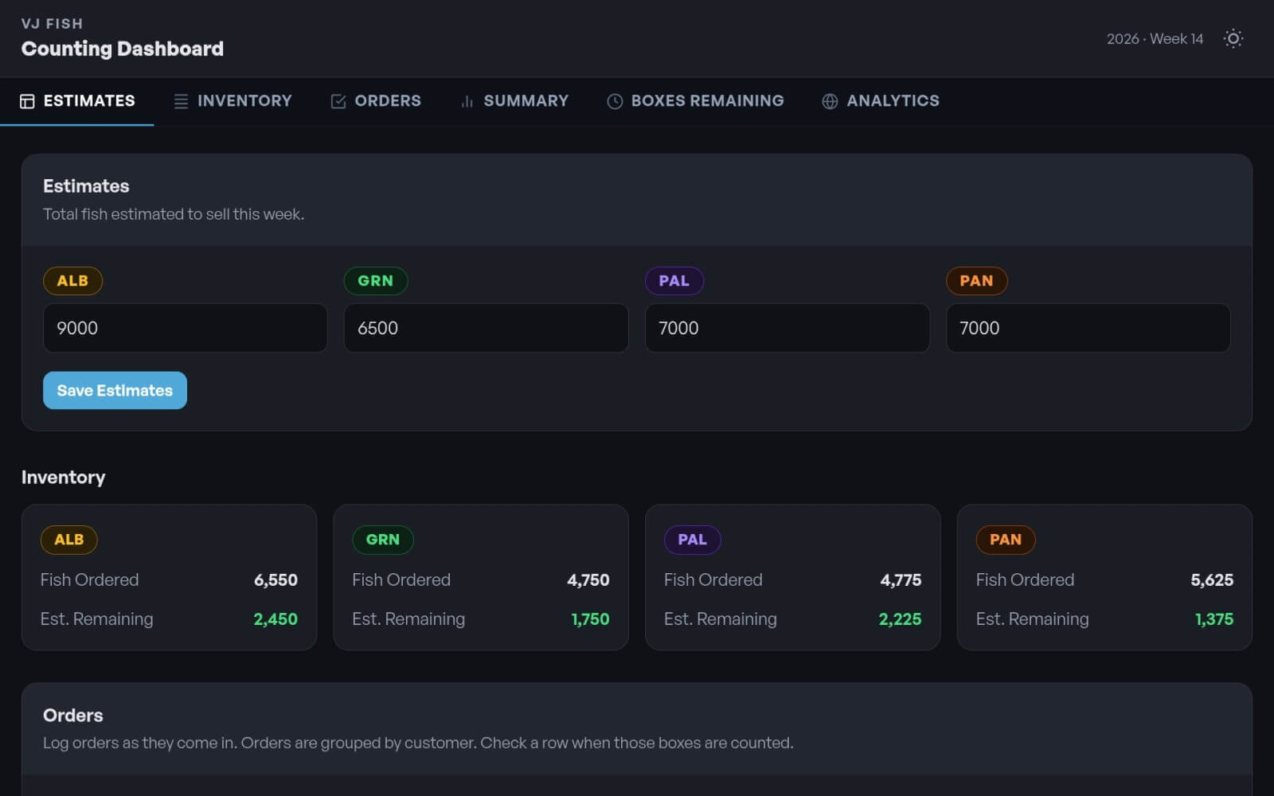Select the Analytics tab
The width and height of the screenshot is (1274, 796).
(x=892, y=101)
